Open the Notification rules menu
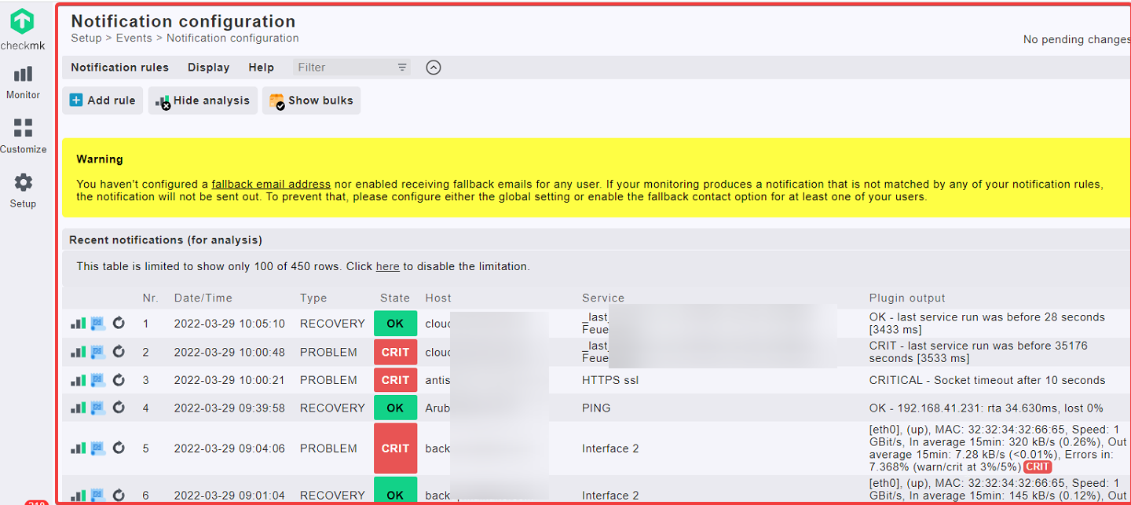The width and height of the screenshot is (1131, 505). (119, 68)
